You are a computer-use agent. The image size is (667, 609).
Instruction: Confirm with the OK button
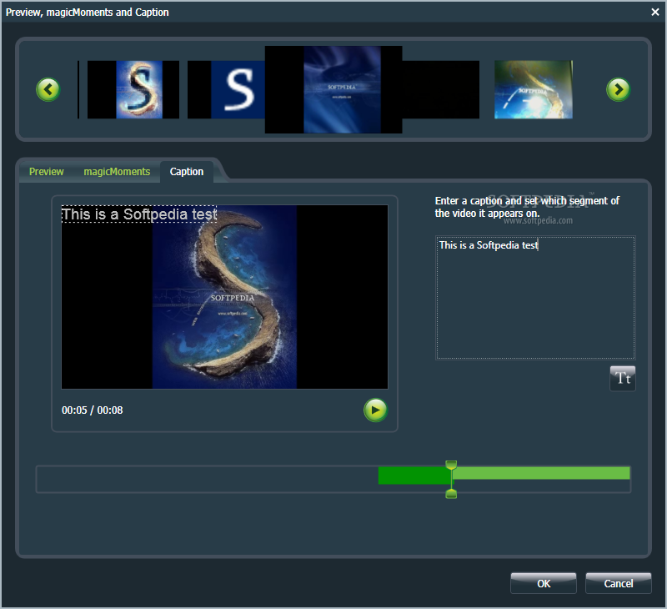click(544, 583)
